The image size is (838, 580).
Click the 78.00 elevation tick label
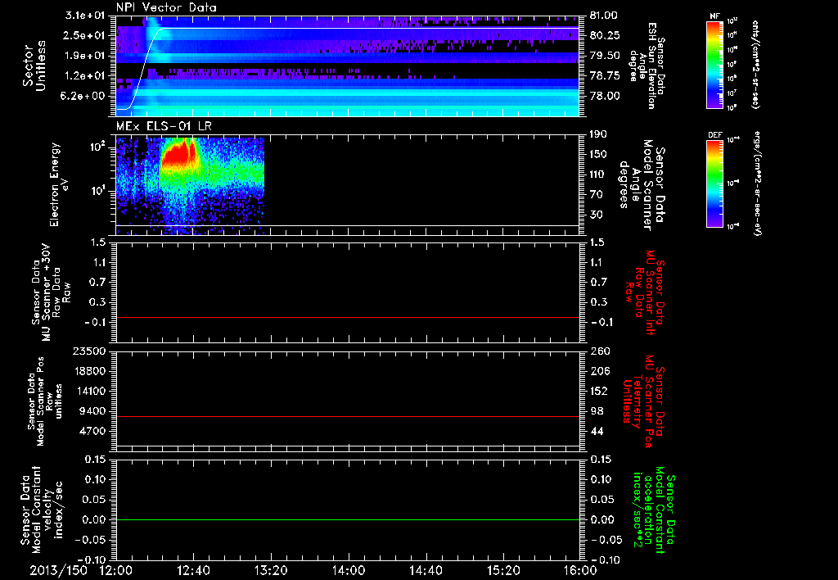pos(604,96)
